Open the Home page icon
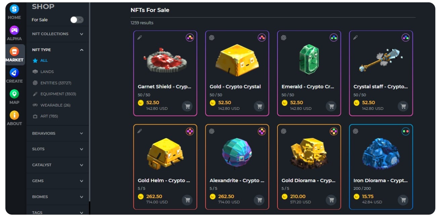This screenshot has width=438, height=217. point(14,9)
